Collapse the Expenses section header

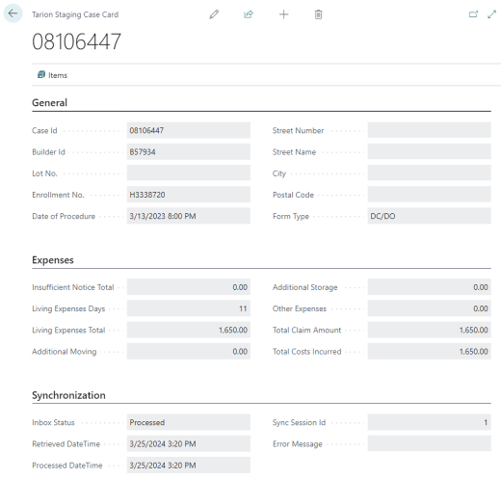pos(53,260)
